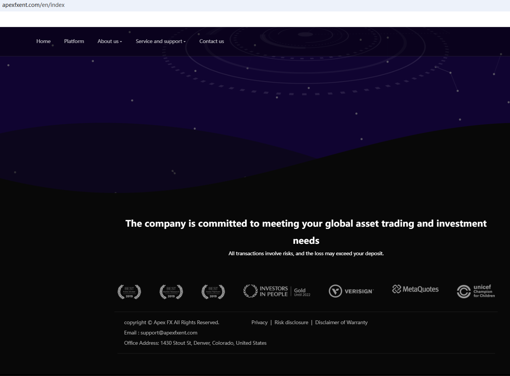Open the Risk disclosure link

pyautogui.click(x=291, y=322)
